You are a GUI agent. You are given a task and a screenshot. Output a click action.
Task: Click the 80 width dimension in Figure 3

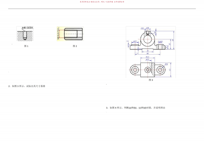[x=147, y=53]
